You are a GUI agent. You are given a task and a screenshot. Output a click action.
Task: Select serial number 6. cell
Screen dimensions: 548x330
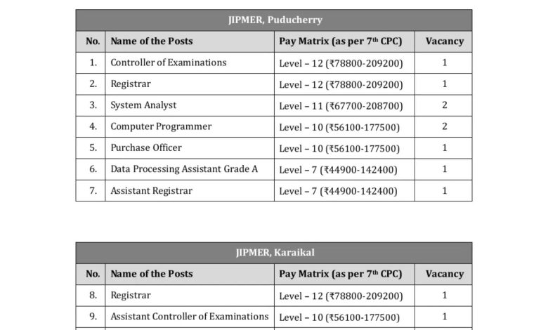tap(91, 169)
